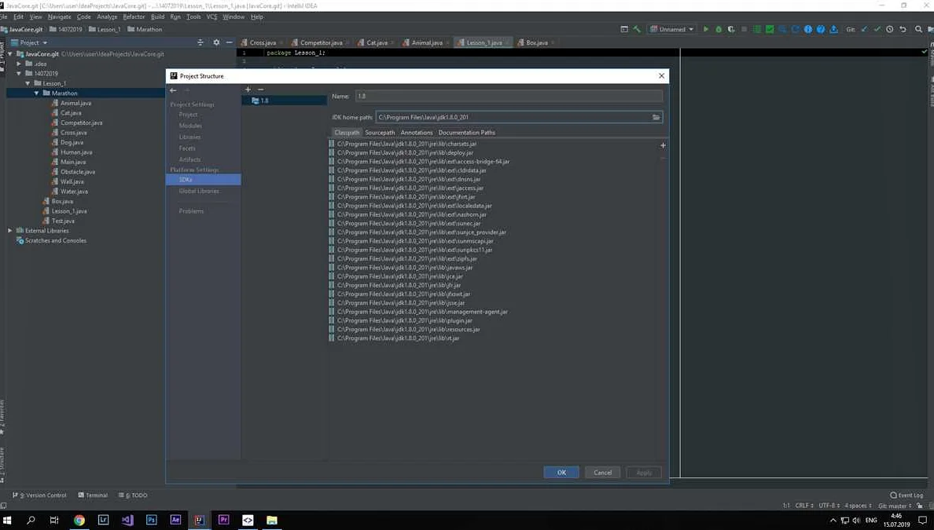Select the 1.8 SDK entry

(x=284, y=101)
